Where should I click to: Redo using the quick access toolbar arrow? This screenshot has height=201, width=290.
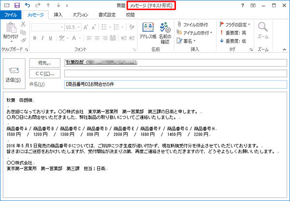tap(38, 5)
